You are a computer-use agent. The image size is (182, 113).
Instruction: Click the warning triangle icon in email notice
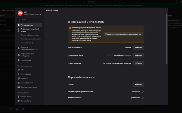[x=70, y=28]
